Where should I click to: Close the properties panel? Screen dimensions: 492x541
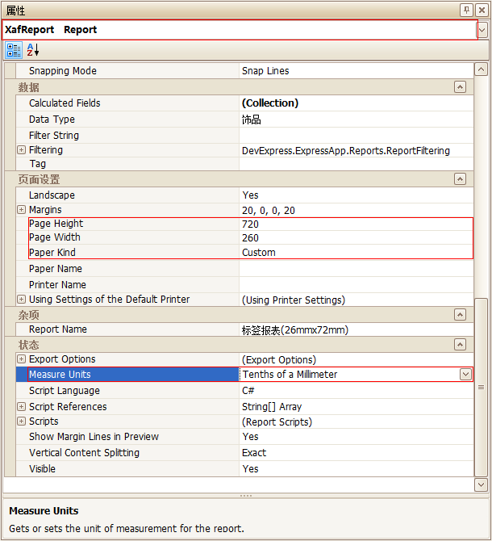click(x=482, y=10)
